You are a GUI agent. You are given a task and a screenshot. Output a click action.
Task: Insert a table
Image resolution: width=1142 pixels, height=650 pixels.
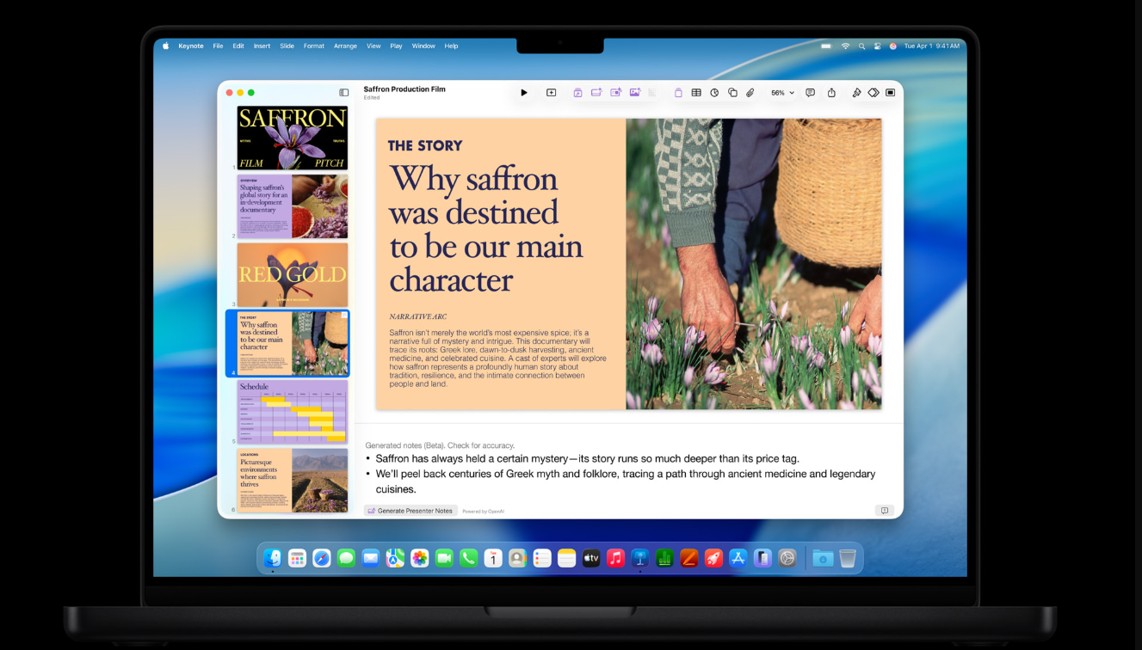(x=695, y=92)
